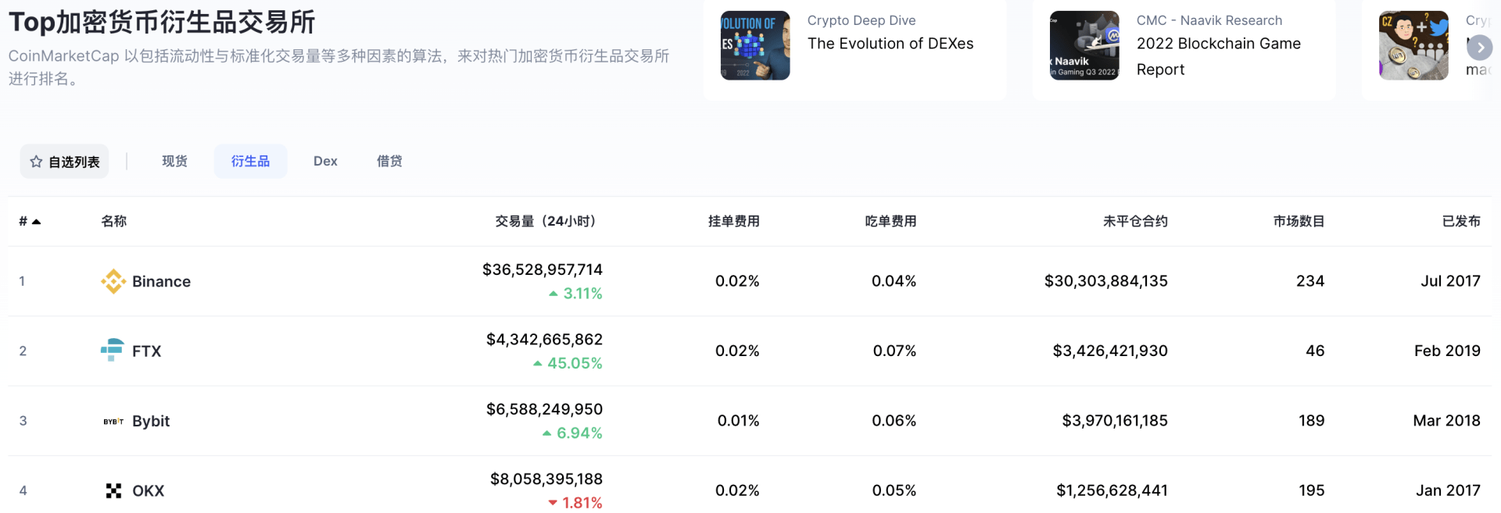This screenshot has width=1501, height=513.
Task: Open The Evolution of DEXes article
Action: pyautogui.click(x=890, y=44)
